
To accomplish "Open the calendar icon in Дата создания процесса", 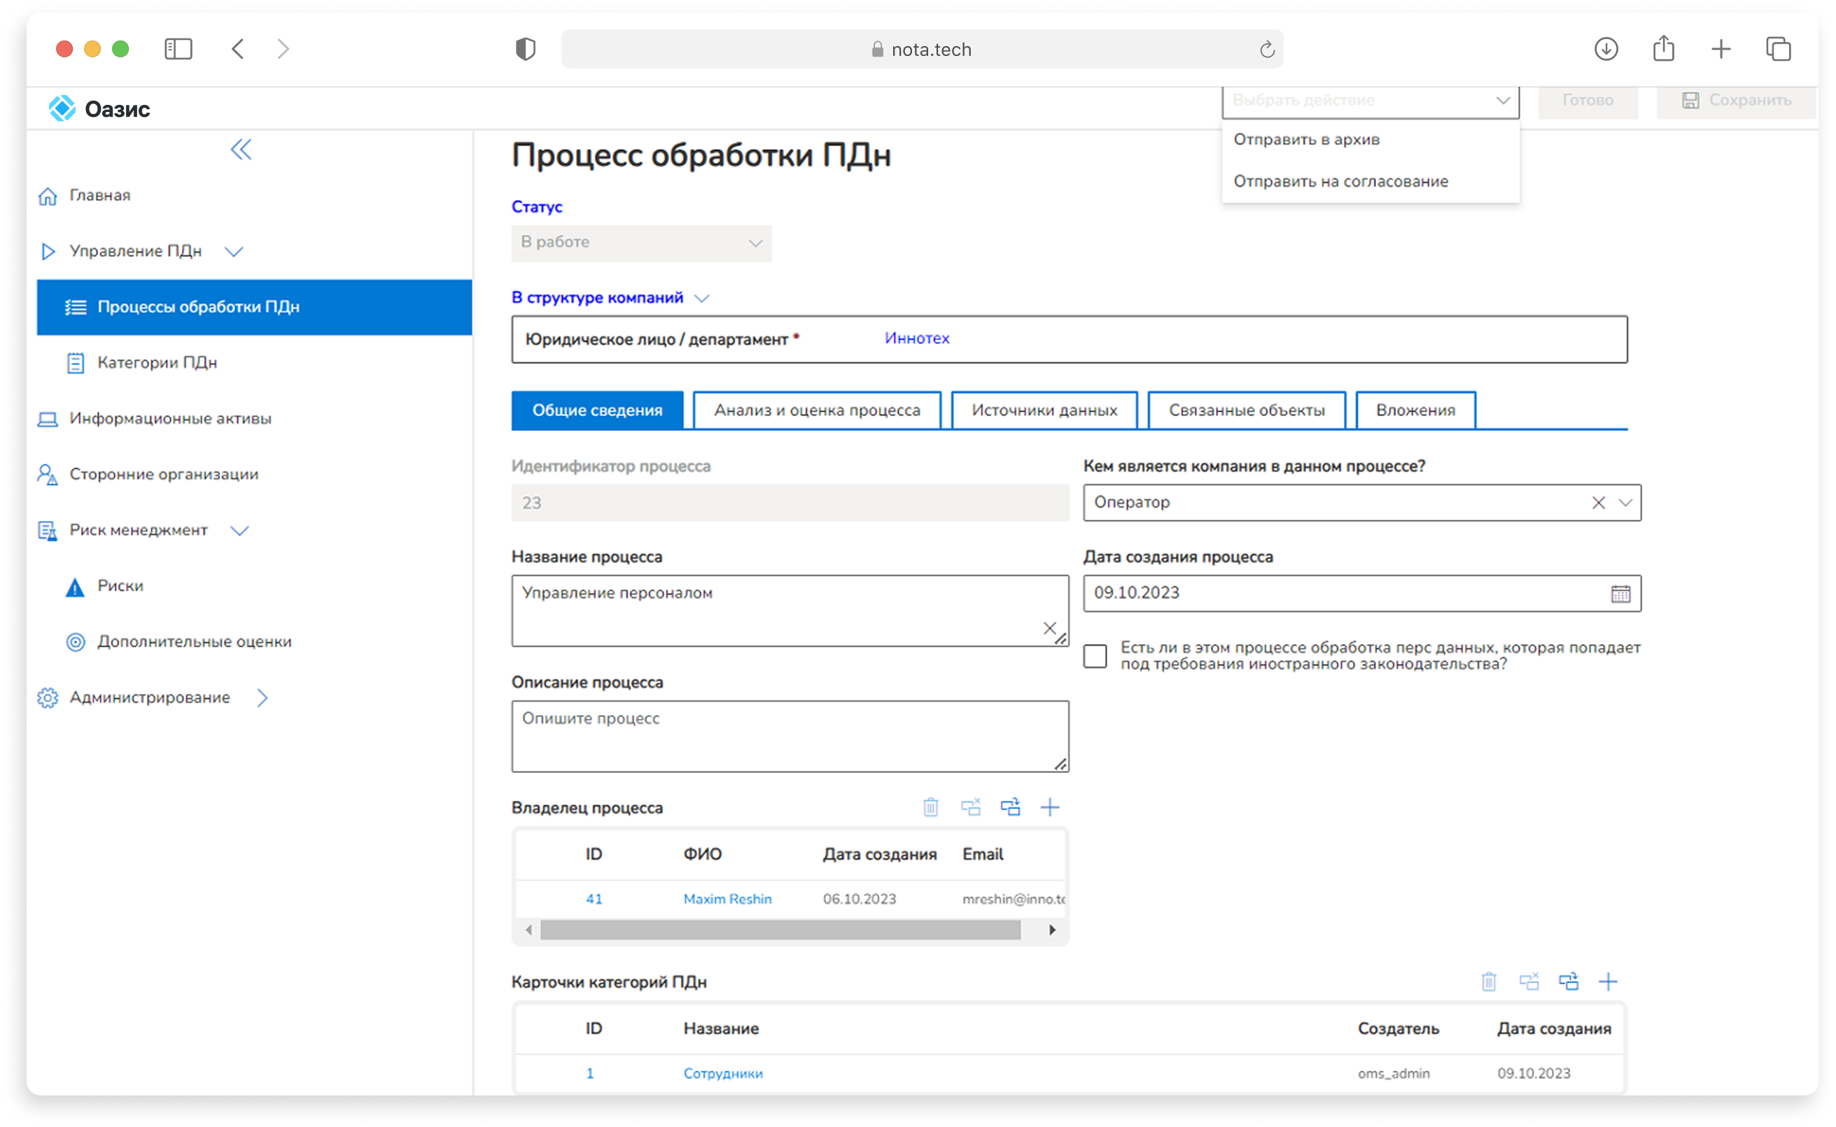I will [1620, 594].
